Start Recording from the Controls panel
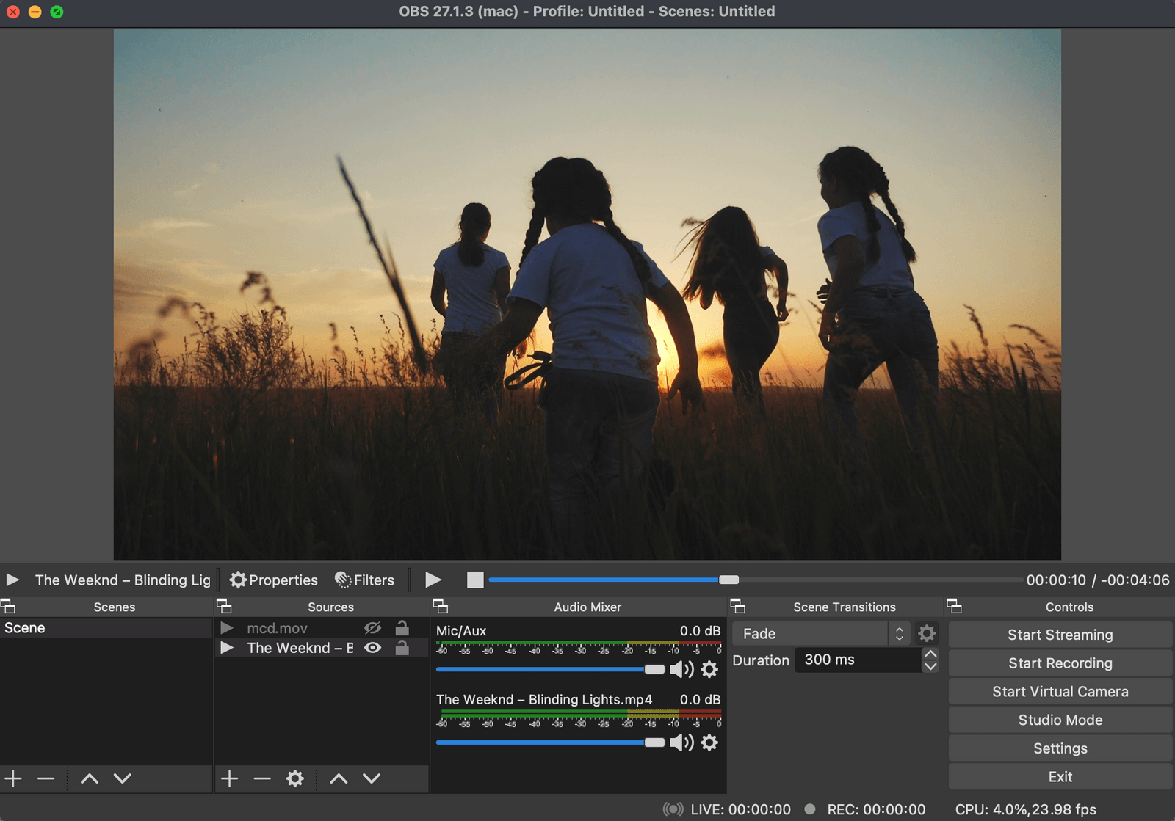The width and height of the screenshot is (1175, 821). pos(1060,663)
